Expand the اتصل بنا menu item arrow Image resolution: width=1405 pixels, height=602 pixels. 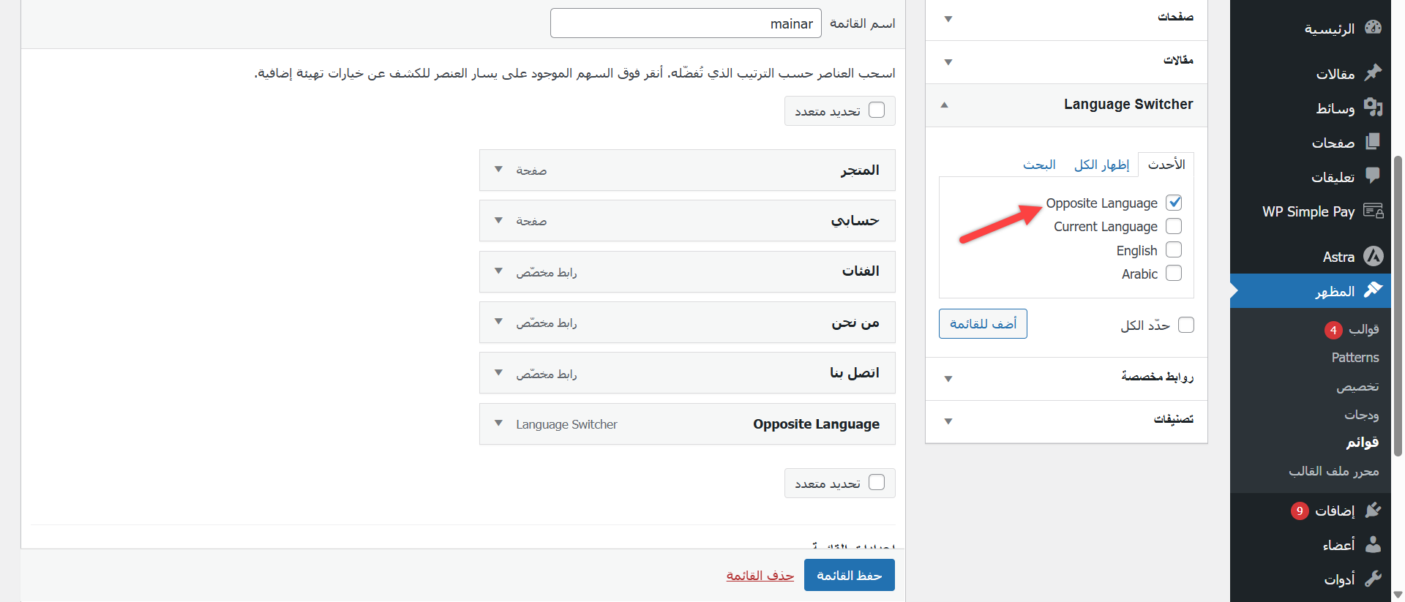point(498,373)
